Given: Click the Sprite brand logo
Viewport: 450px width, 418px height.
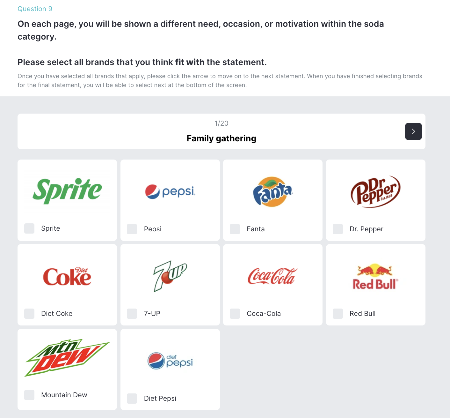Looking at the screenshot, I should tap(67, 190).
